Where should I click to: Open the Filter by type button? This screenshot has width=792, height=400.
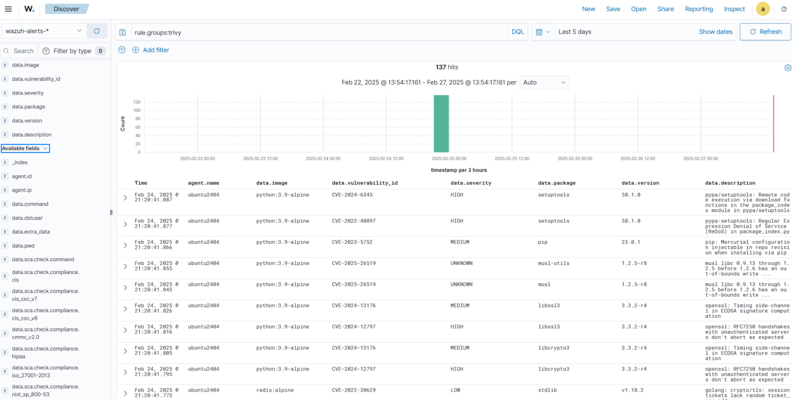[x=74, y=51]
